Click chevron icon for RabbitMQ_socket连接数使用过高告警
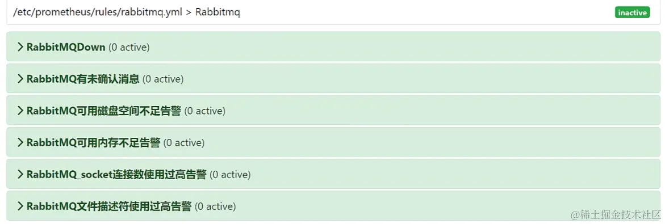Image resolution: width=665 pixels, height=224 pixels. click(x=20, y=174)
